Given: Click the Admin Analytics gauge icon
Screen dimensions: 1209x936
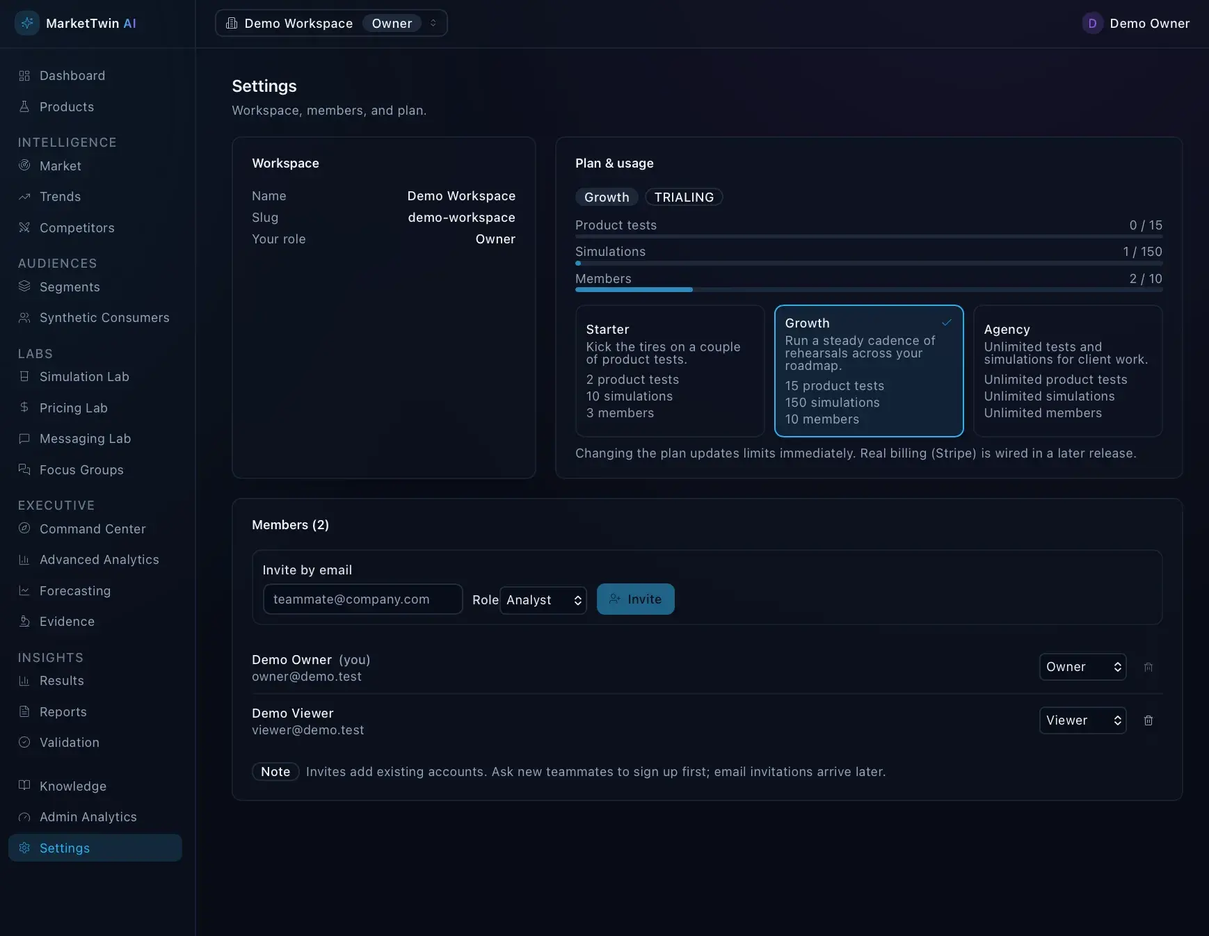Looking at the screenshot, I should [x=24, y=817].
